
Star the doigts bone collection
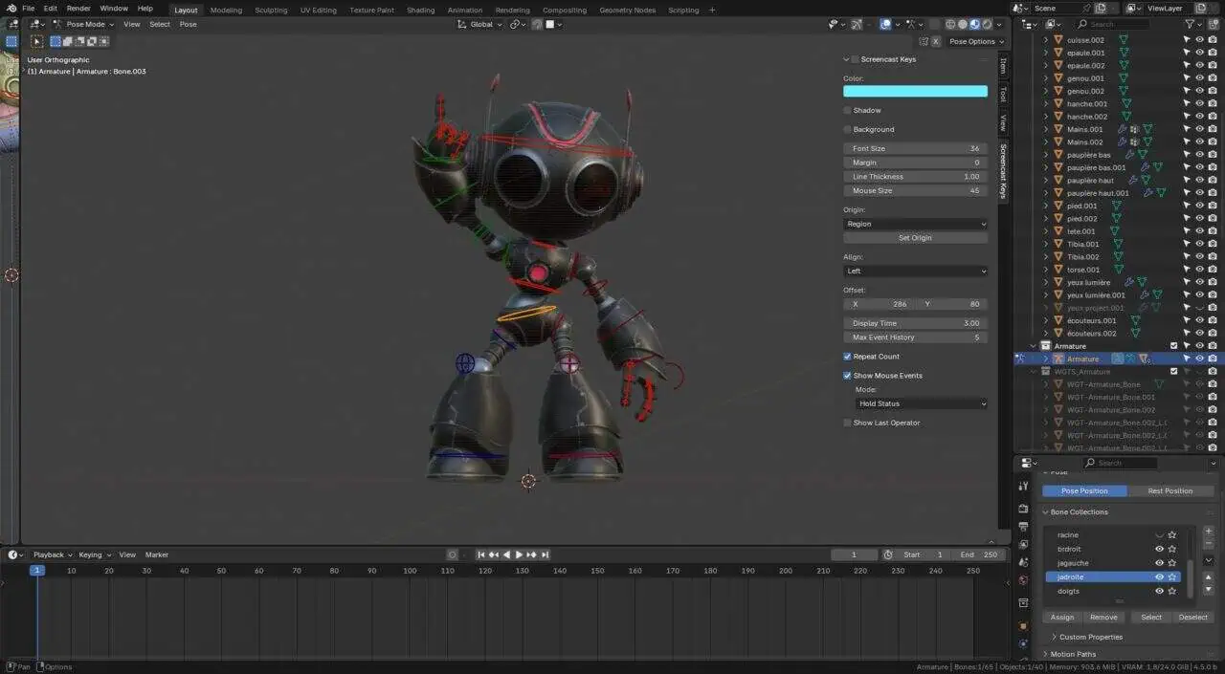1172,591
